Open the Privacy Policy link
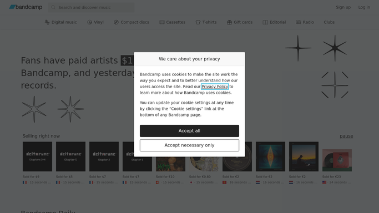Screen dimensions: 379x213 [x=215, y=87]
